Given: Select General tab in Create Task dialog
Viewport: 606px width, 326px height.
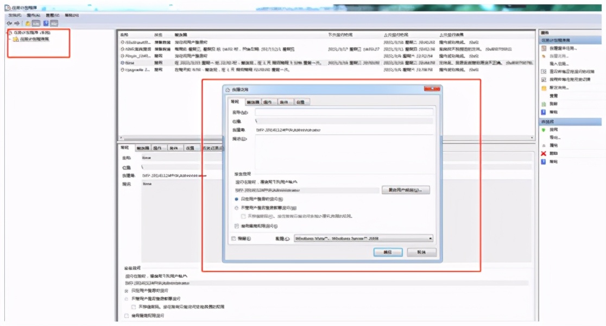Looking at the screenshot, I should click(x=235, y=102).
